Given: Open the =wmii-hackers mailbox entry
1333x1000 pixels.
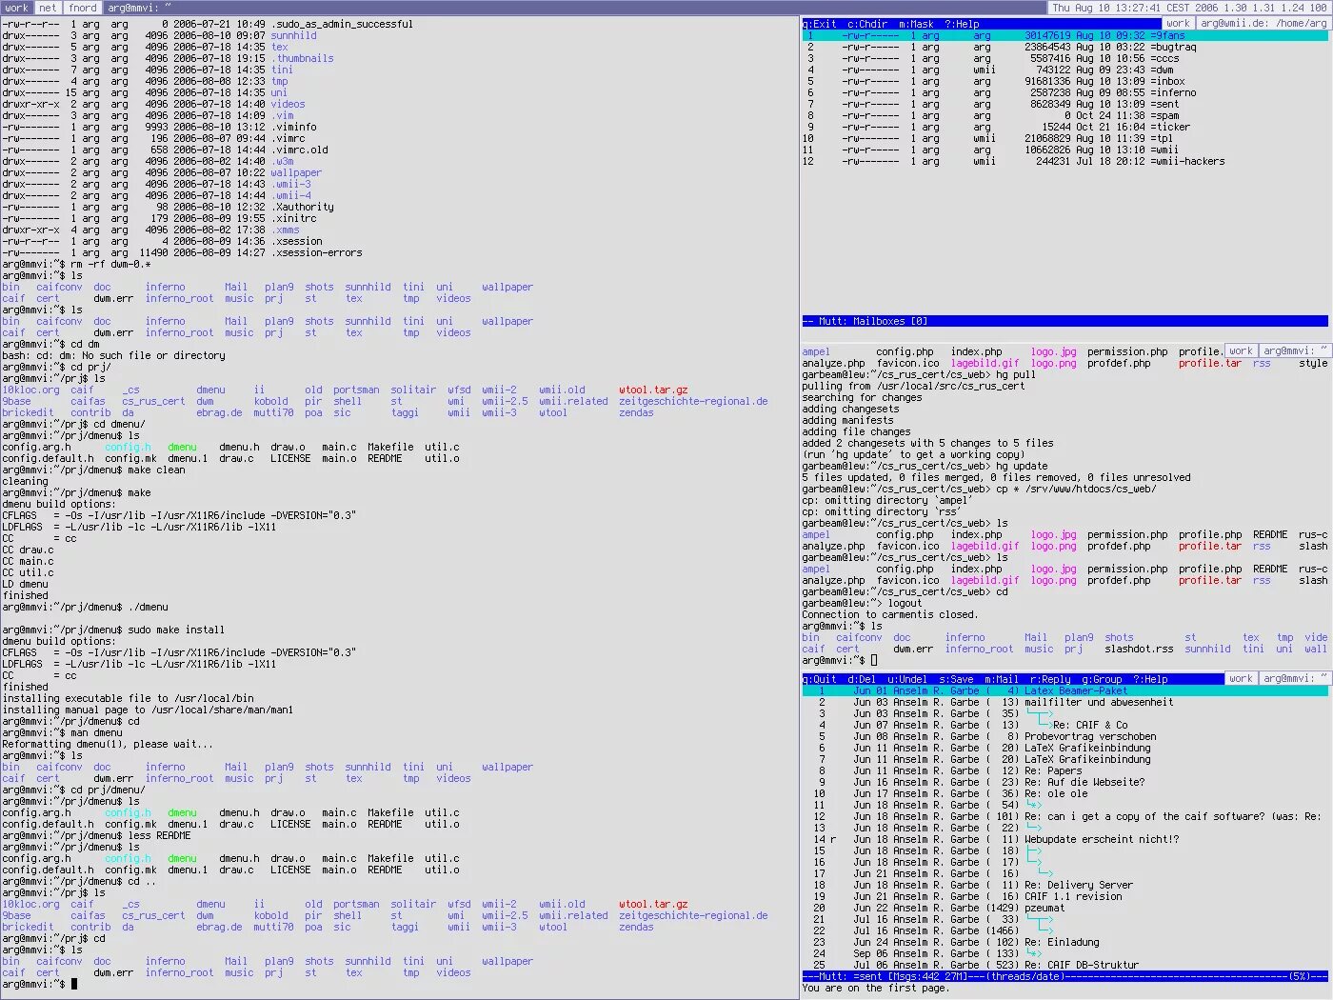Looking at the screenshot, I should 1187,160.
